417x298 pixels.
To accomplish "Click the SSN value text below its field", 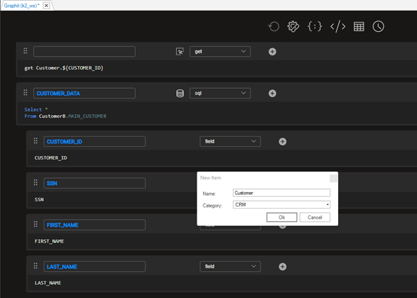I will tap(39, 200).
